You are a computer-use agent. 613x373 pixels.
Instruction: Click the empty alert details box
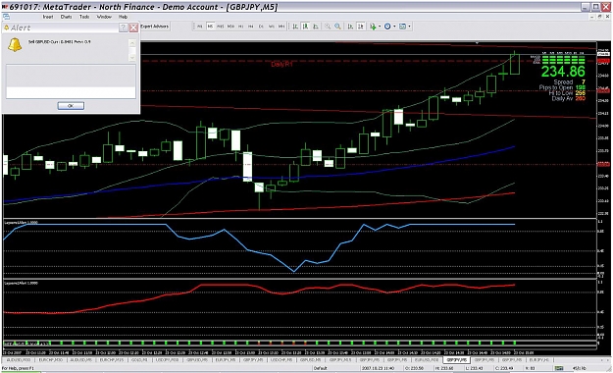[71, 81]
